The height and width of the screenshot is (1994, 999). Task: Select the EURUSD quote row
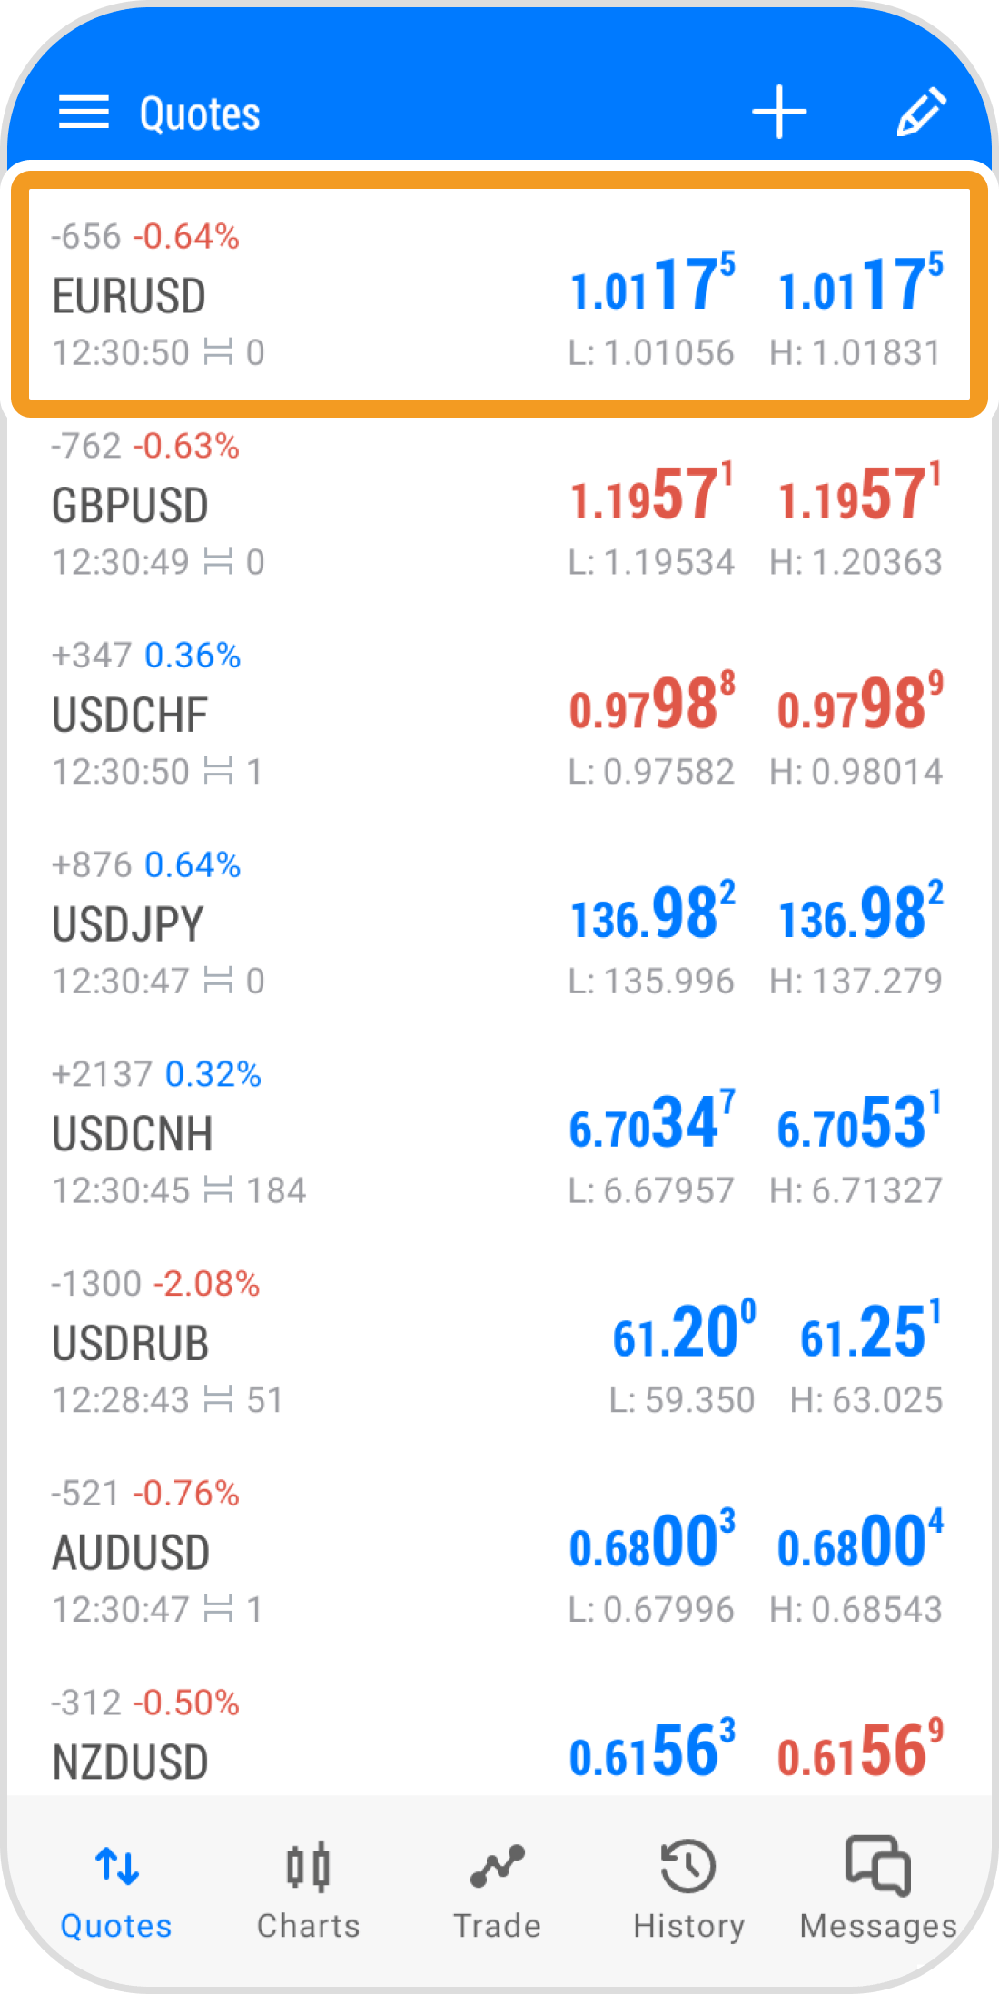pyautogui.click(x=498, y=295)
